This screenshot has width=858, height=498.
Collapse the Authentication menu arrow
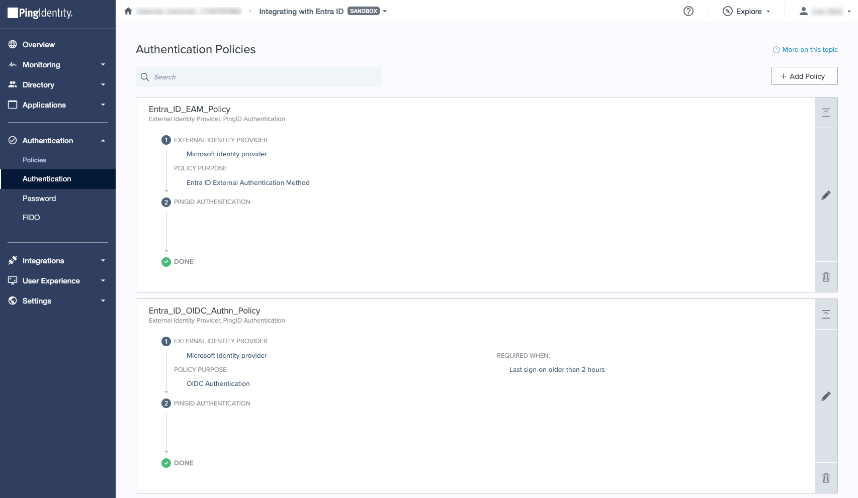coord(103,140)
